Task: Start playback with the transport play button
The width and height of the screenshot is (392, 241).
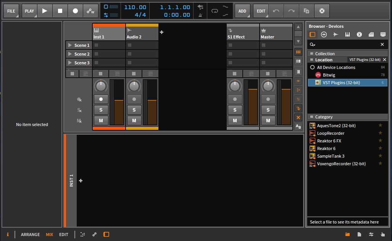Action: [45, 11]
